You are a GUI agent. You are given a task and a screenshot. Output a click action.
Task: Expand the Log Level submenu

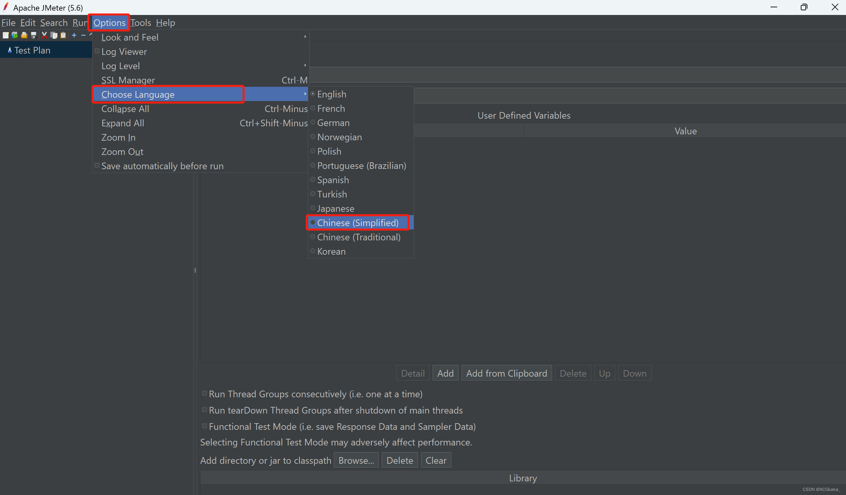(x=201, y=66)
